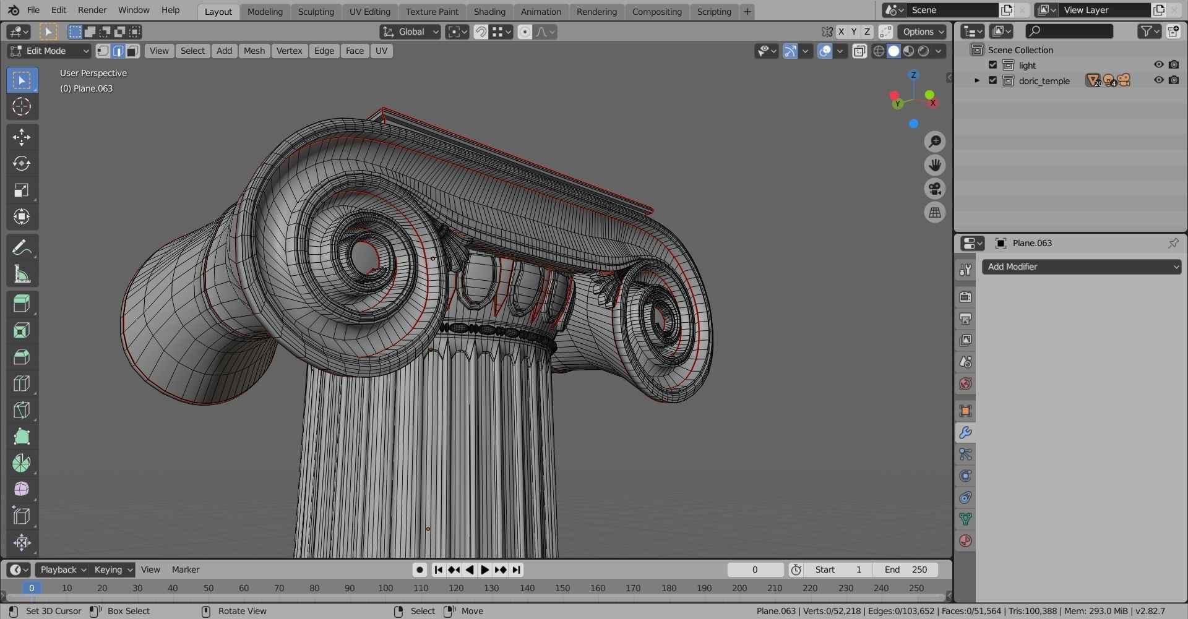The width and height of the screenshot is (1188, 619).
Task: Select the Loop Cut tool
Action: (22, 383)
